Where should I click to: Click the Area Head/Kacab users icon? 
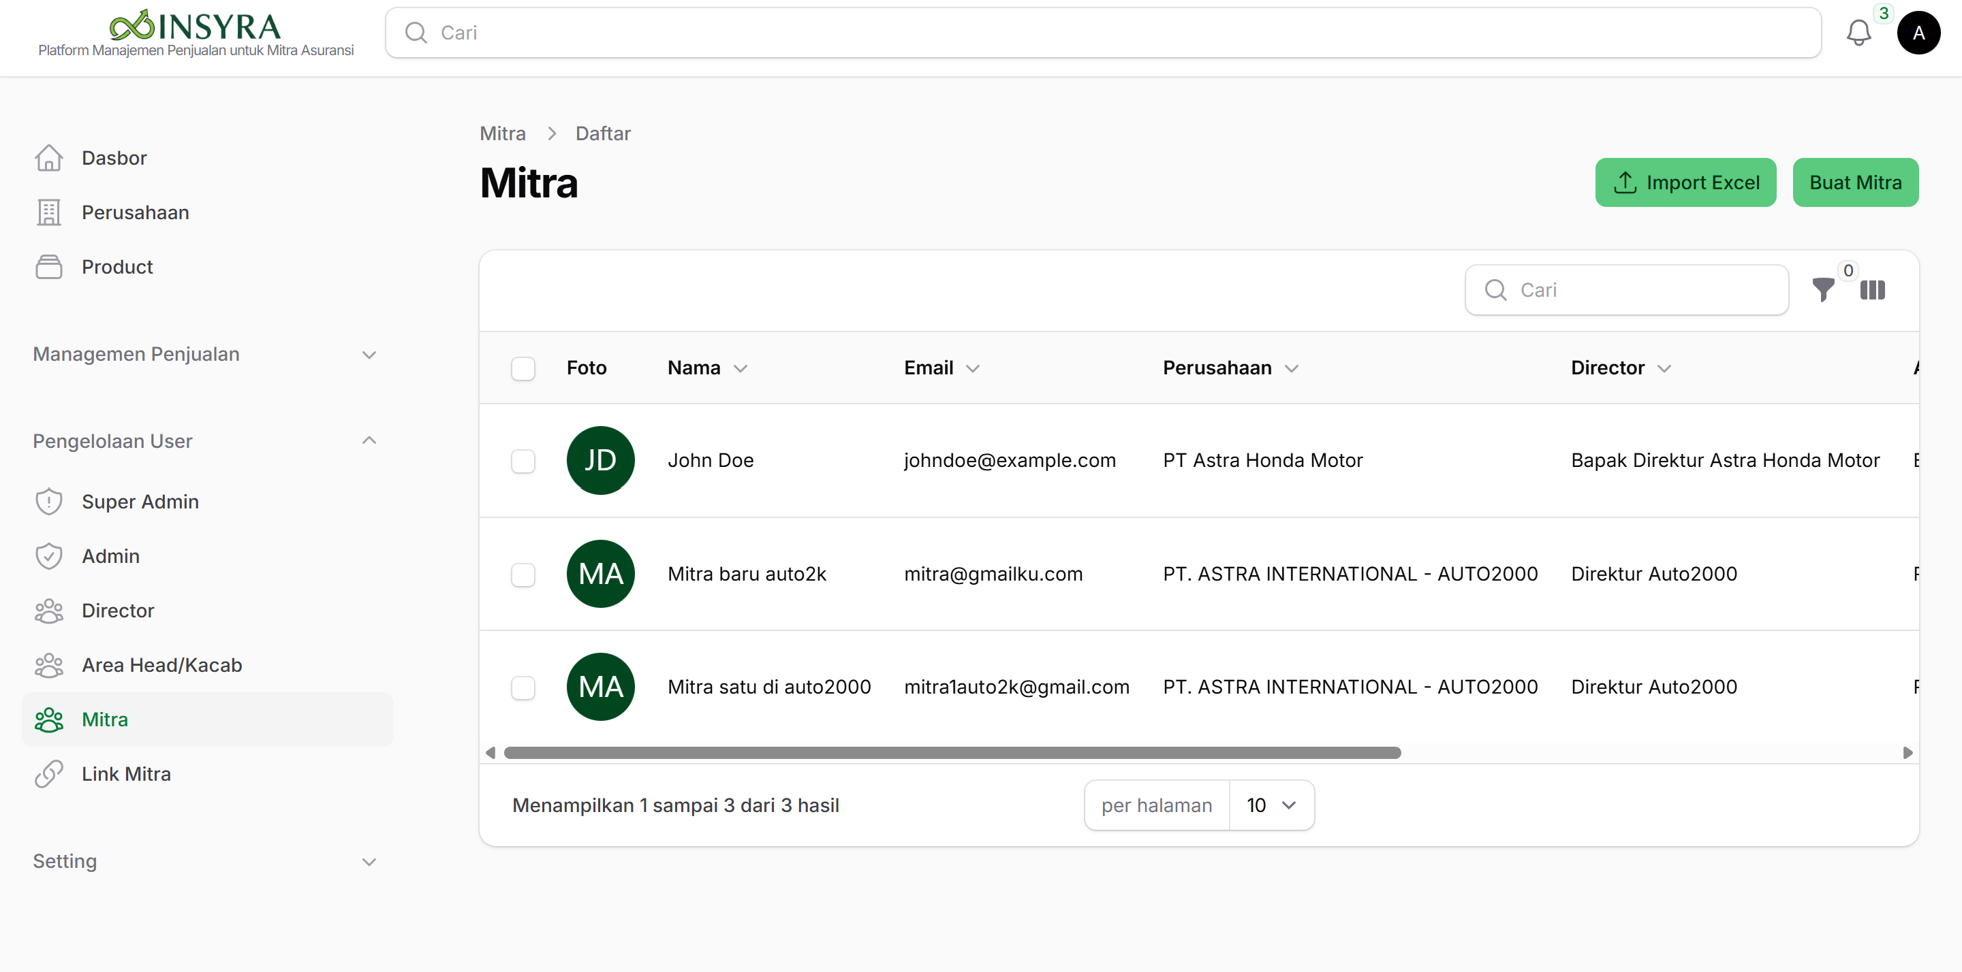tap(49, 665)
